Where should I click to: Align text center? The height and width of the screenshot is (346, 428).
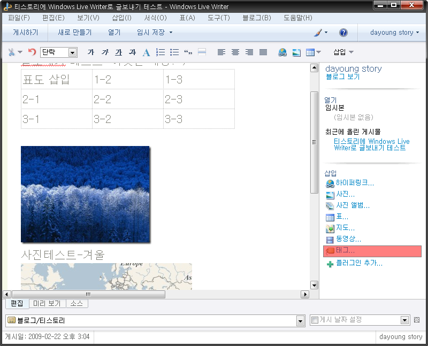235,52
